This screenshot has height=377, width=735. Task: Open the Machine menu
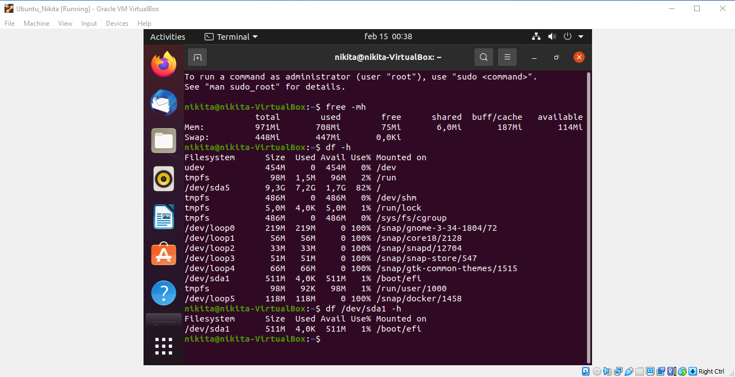coord(36,24)
